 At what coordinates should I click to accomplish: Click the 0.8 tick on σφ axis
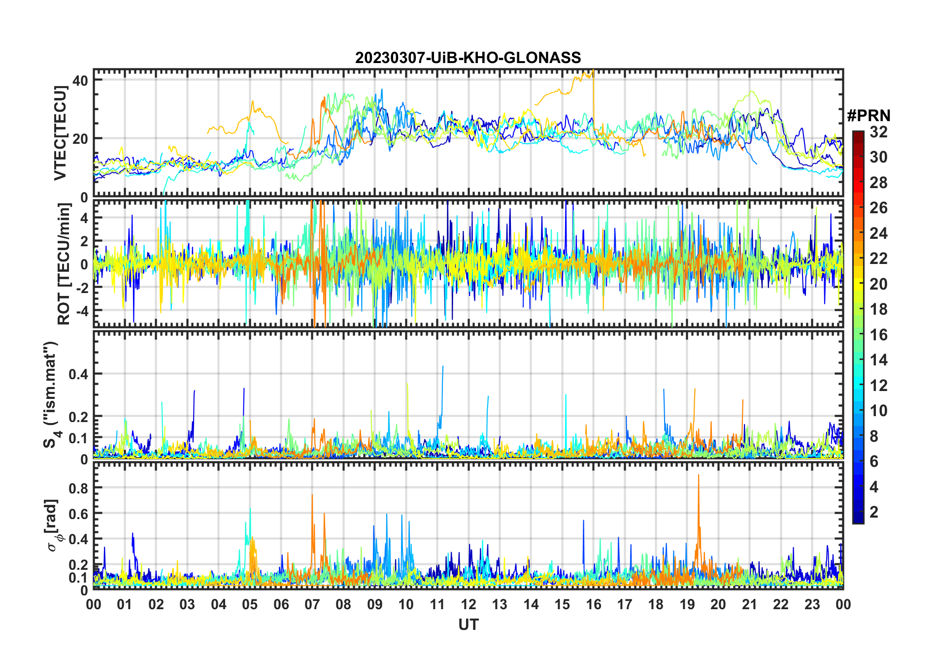coord(78,488)
